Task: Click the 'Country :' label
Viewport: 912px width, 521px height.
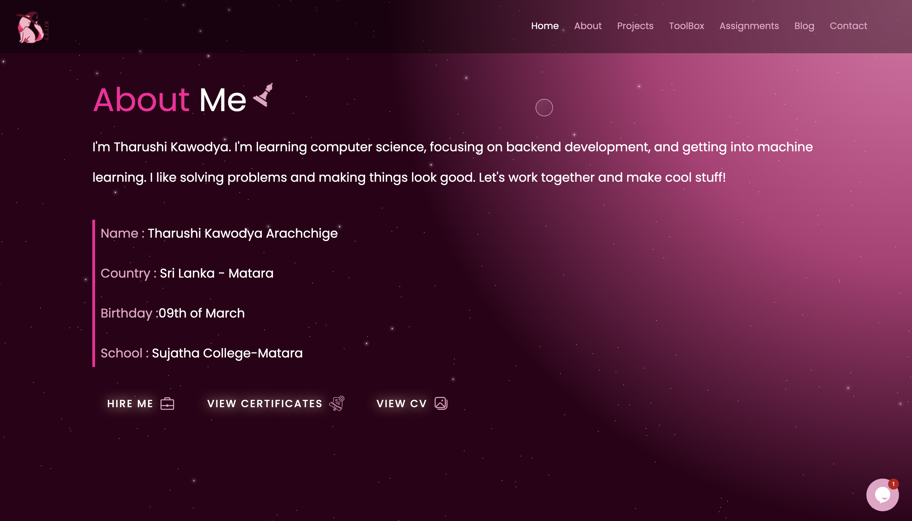Action: [x=128, y=273]
